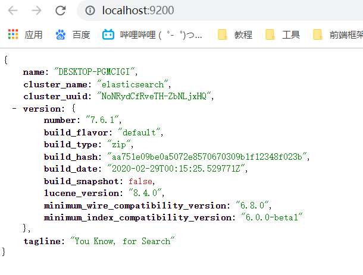Collapse the version object with the minus toggle
Image resolution: width=363 pixels, height=275 pixels.
click(x=14, y=108)
